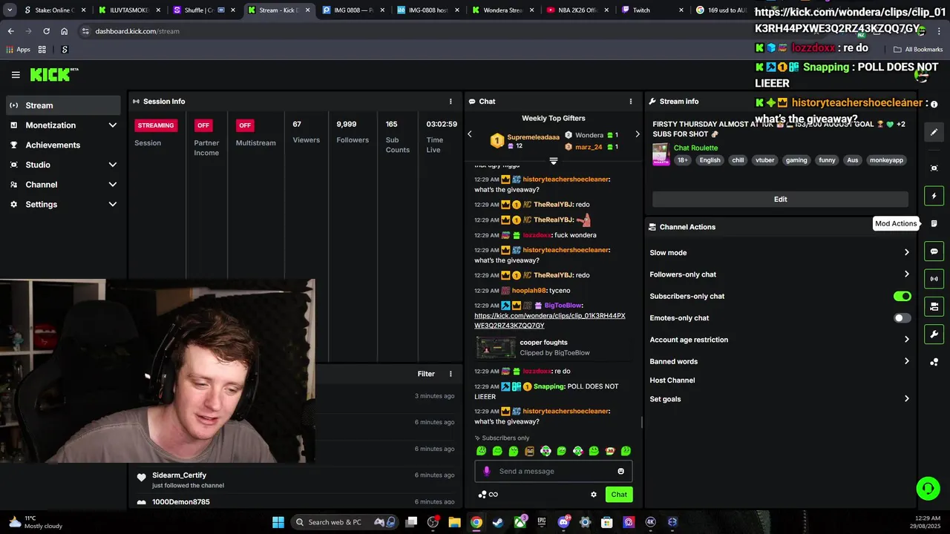Disable Subscribers-only chat toggle
The height and width of the screenshot is (534, 950).
coord(902,296)
